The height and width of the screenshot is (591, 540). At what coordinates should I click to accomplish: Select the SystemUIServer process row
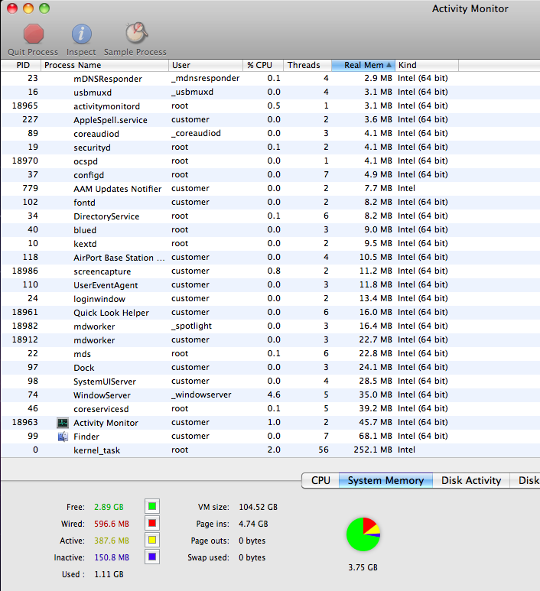tap(270, 381)
